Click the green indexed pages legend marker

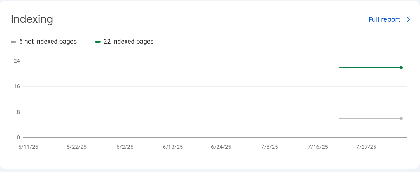click(x=98, y=42)
